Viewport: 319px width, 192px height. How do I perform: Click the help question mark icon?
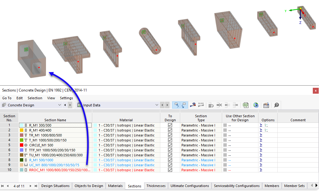(276, 105)
